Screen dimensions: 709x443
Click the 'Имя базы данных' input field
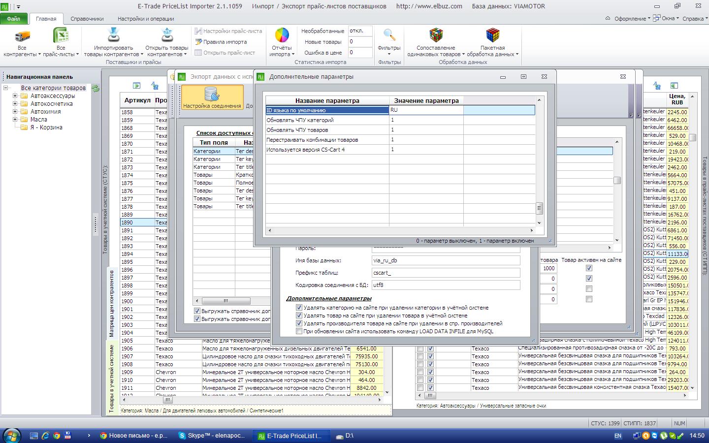446,260
